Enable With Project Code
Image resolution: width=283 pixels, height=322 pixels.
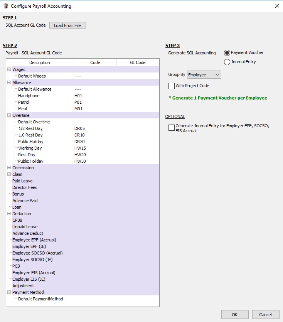pos(171,86)
